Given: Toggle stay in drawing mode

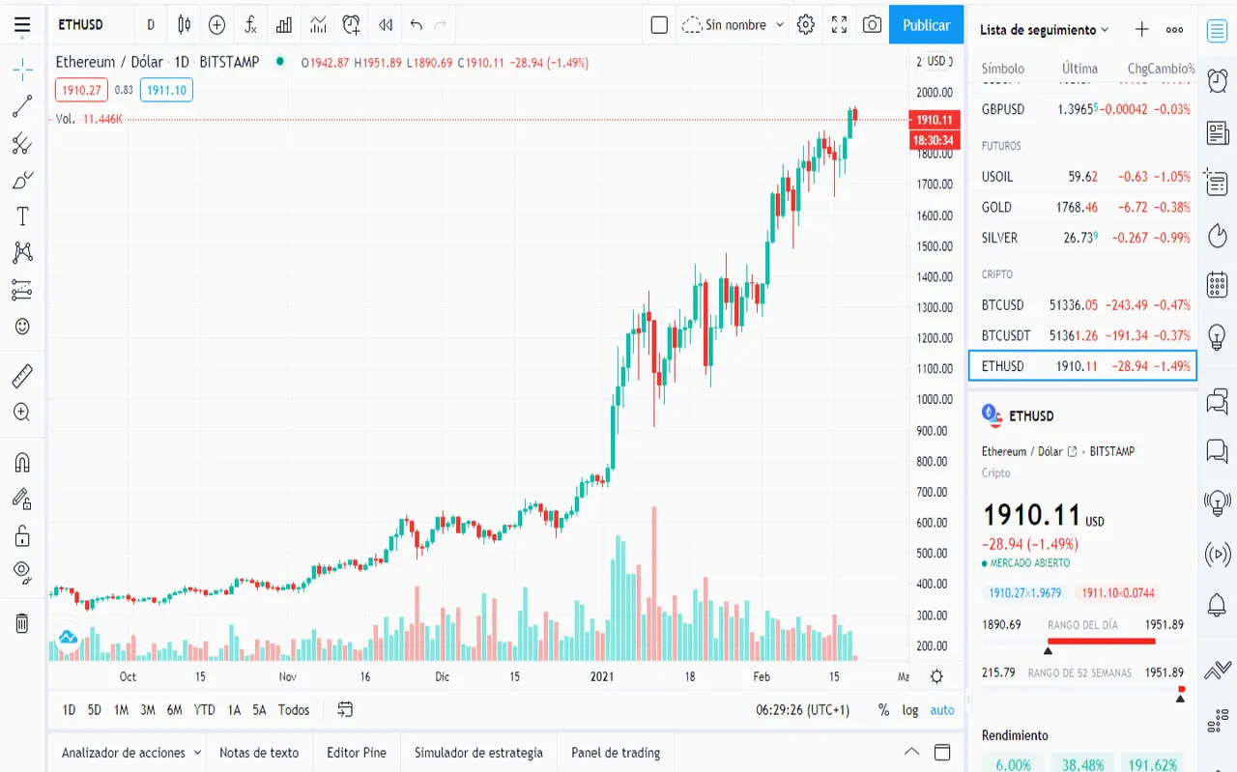Looking at the screenshot, I should tap(22, 499).
